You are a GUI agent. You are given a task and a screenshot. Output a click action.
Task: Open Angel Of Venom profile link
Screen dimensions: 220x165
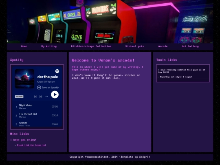[46, 81]
